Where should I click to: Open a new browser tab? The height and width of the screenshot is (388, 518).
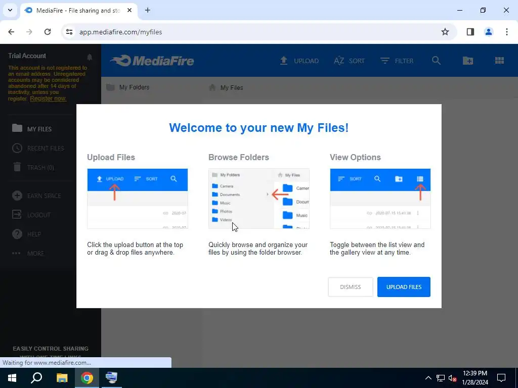pos(148,10)
